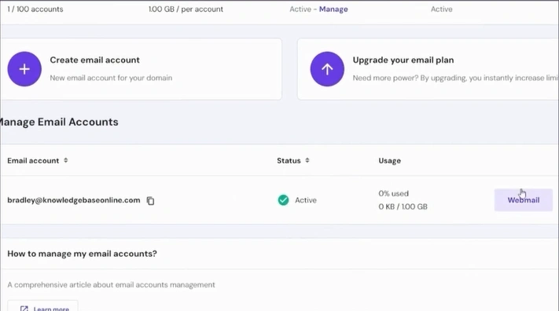Sort by Email account column arrows
Viewport: 559px width, 311px height.
[x=65, y=161]
